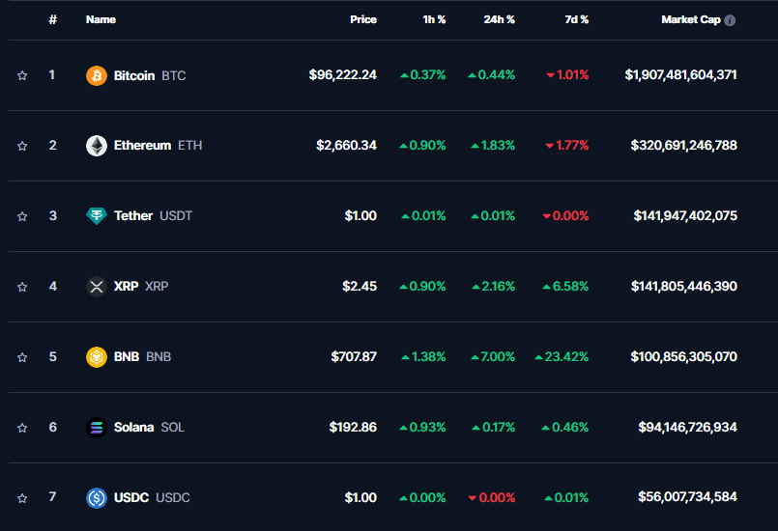
Task: Click BNB's market cap value $100,856,305,070
Action: pos(683,357)
